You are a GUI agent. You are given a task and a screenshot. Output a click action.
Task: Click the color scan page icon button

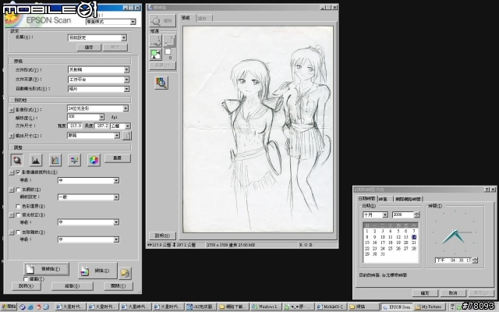(x=97, y=271)
